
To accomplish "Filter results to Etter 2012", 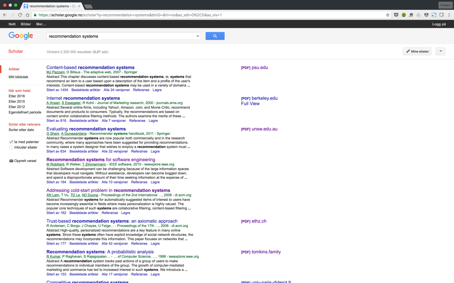I will 17,107.
